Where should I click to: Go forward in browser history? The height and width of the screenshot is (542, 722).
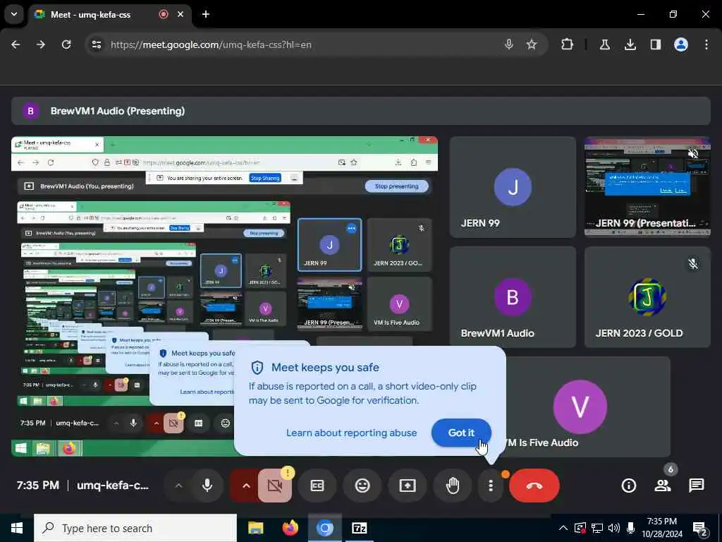point(41,44)
